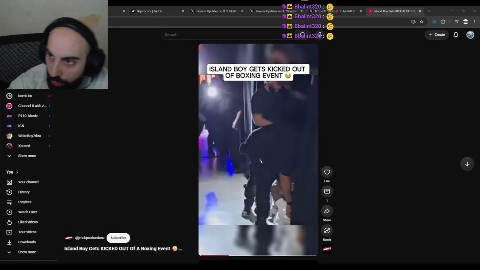The image size is (480, 270).
Task: Open the Create menu button
Action: pyautogui.click(x=437, y=34)
